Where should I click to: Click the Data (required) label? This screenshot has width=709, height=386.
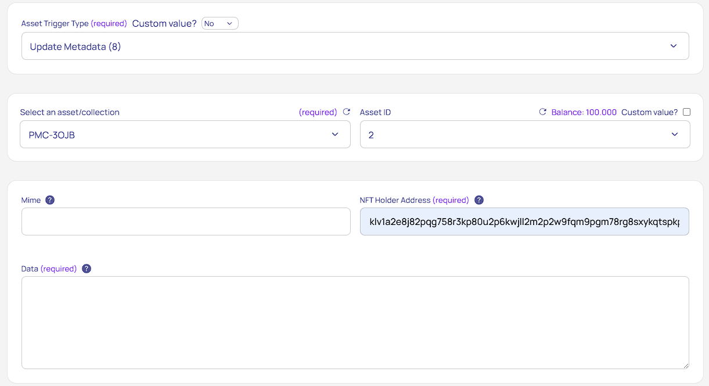coord(49,269)
